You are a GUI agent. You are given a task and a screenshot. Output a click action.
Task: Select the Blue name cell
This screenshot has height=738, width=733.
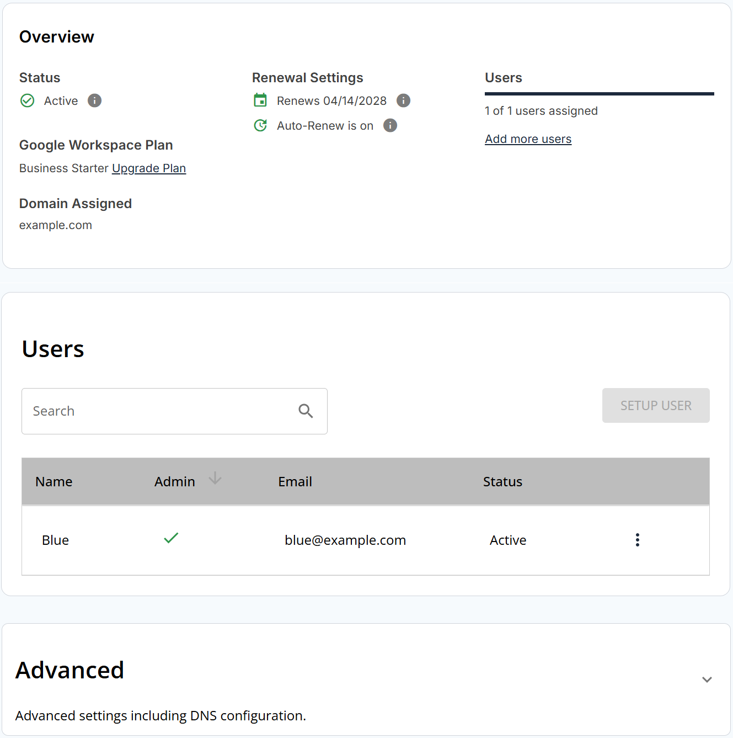click(56, 540)
